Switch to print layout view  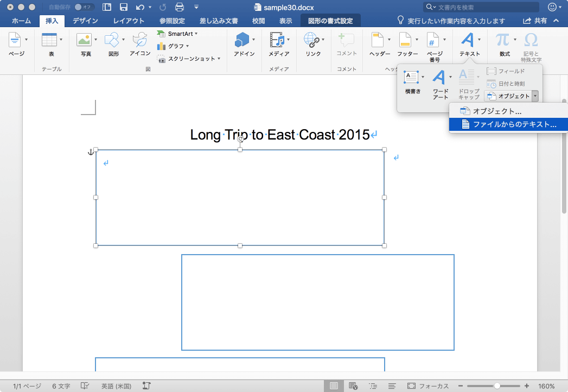pos(334,386)
